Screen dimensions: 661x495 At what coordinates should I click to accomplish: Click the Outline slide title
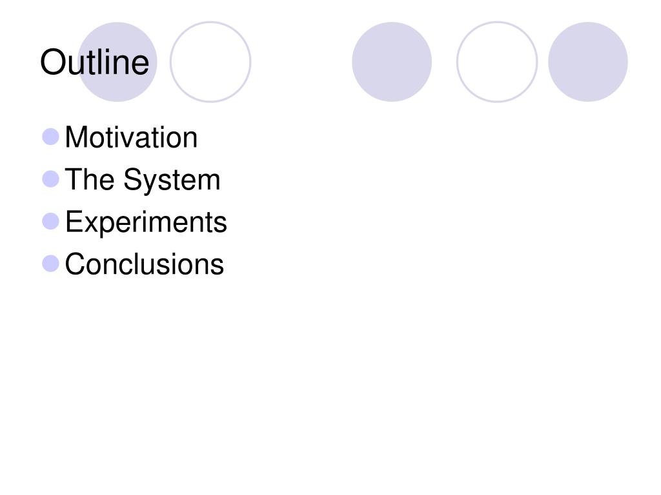point(94,63)
